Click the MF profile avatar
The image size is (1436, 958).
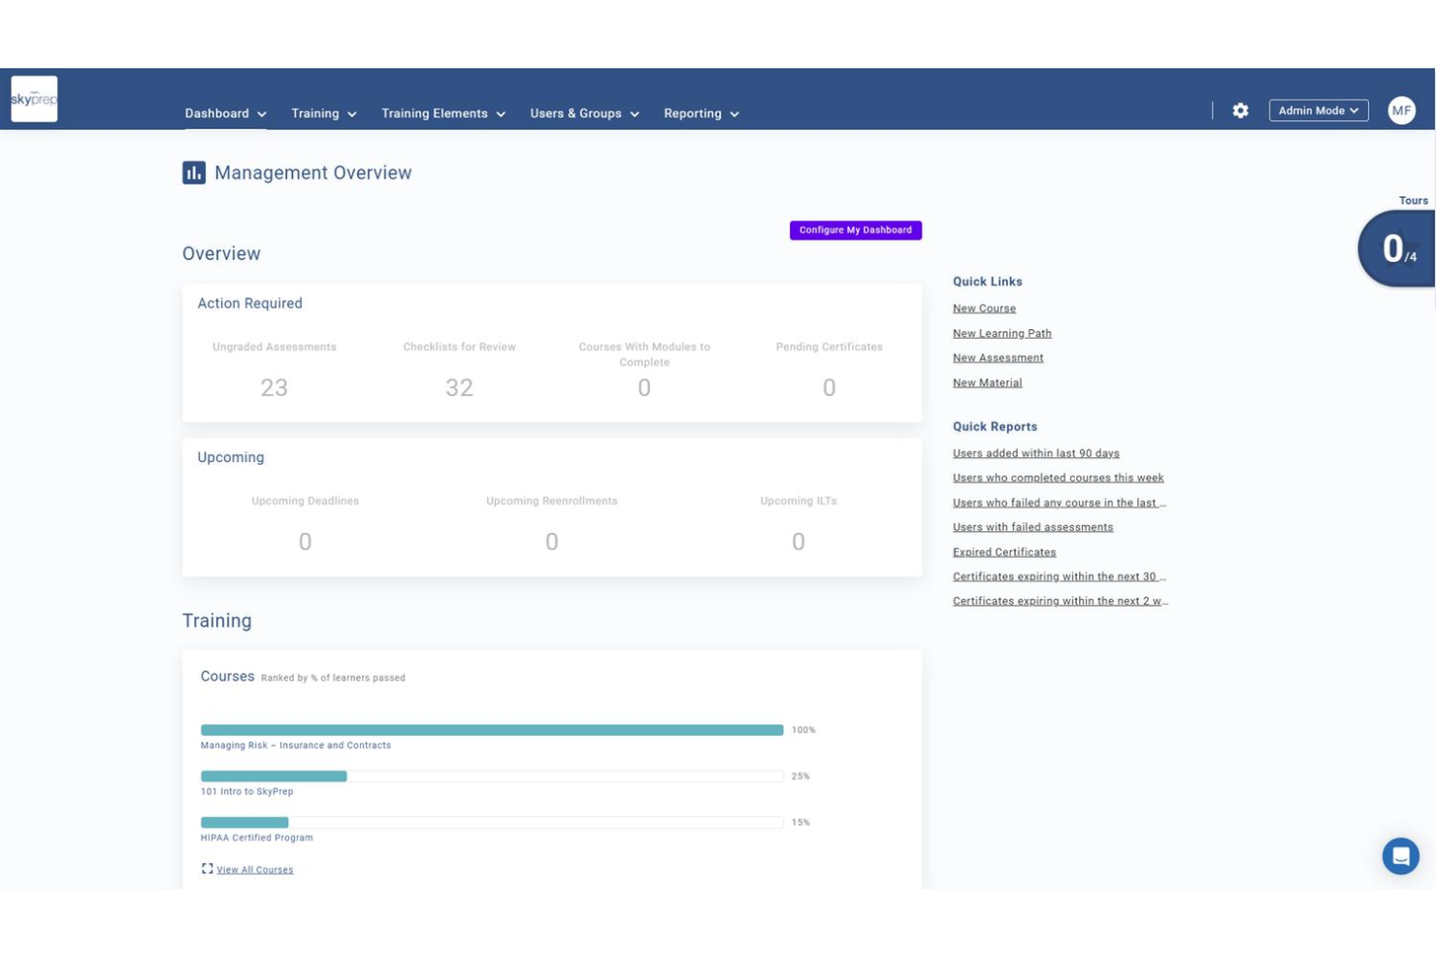tap(1401, 110)
